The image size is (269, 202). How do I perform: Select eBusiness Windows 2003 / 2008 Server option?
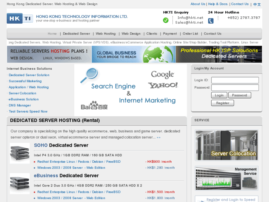point(71,198)
